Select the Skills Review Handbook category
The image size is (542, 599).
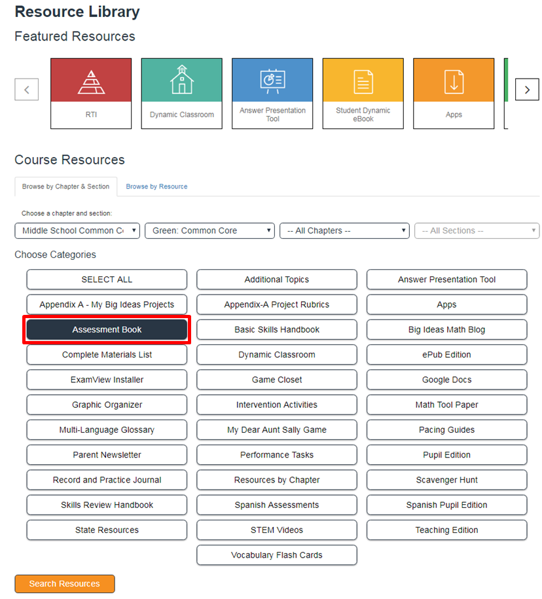[107, 505]
